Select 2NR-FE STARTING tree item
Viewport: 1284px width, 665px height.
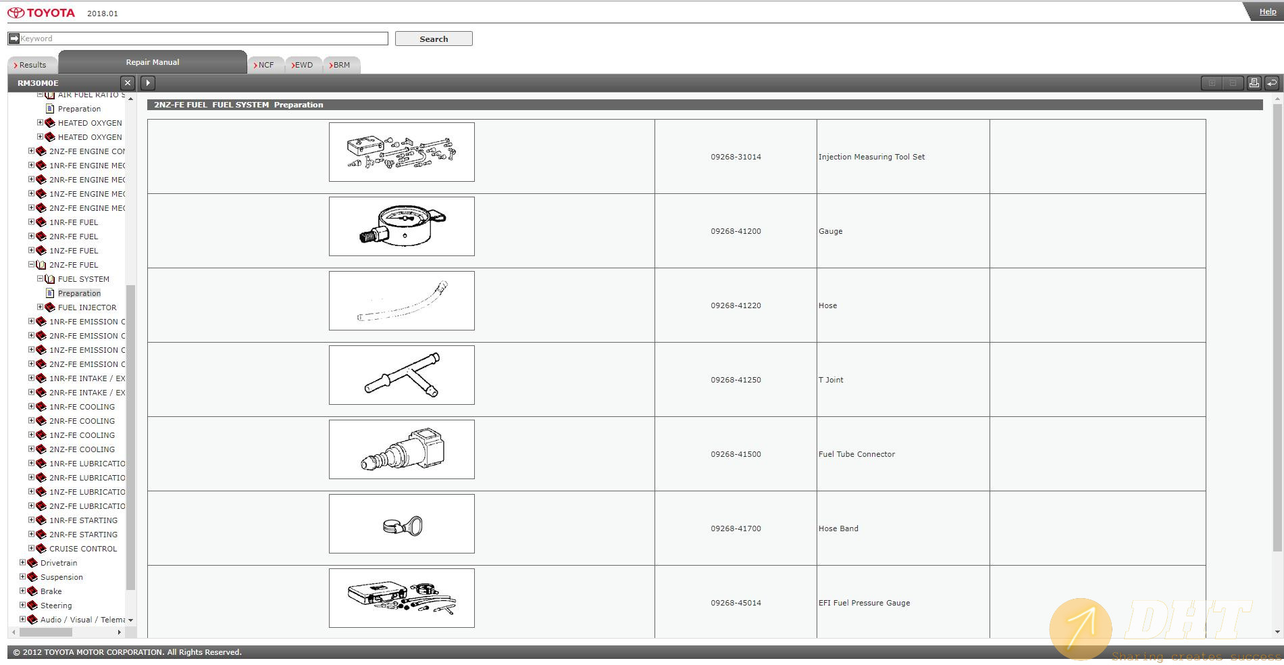(x=83, y=535)
